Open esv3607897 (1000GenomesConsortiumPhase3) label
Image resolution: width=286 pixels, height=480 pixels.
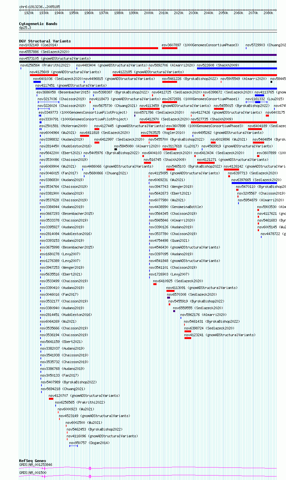(x=200, y=45)
